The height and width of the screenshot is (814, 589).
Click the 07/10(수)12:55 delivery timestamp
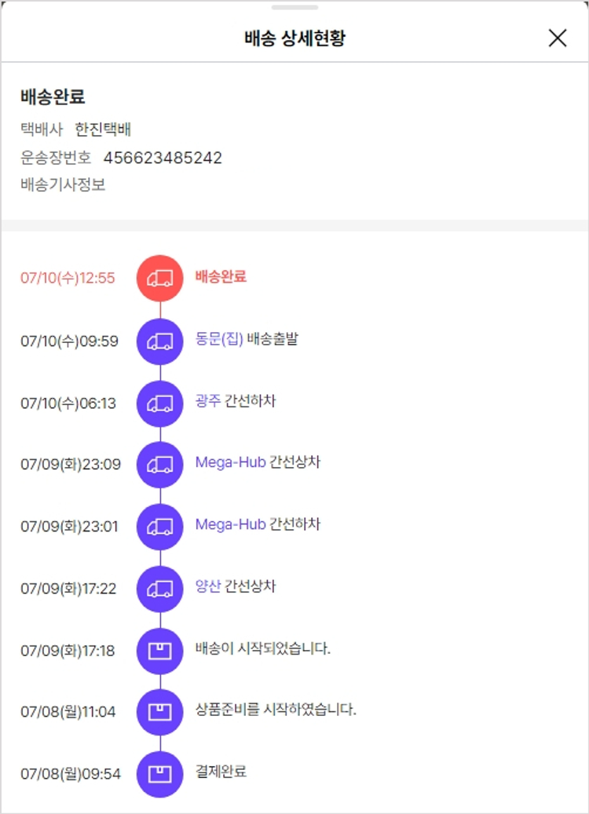click(68, 278)
